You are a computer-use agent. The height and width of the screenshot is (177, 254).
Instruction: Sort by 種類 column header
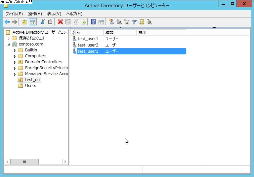point(120,32)
